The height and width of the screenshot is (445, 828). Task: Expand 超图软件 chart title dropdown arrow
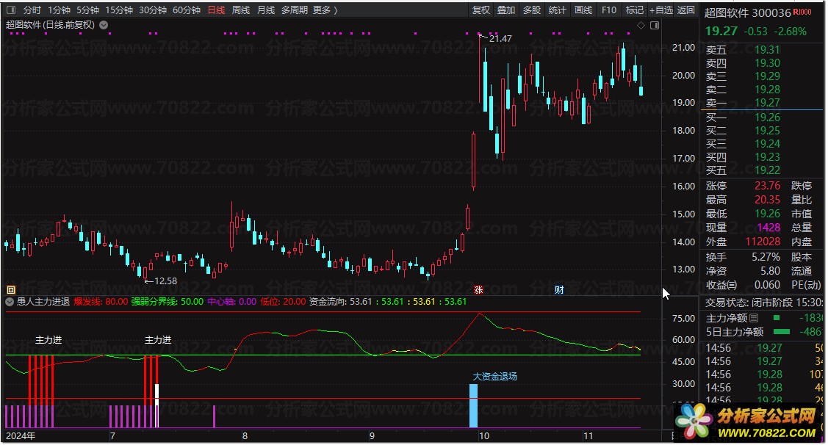[x=104, y=25]
